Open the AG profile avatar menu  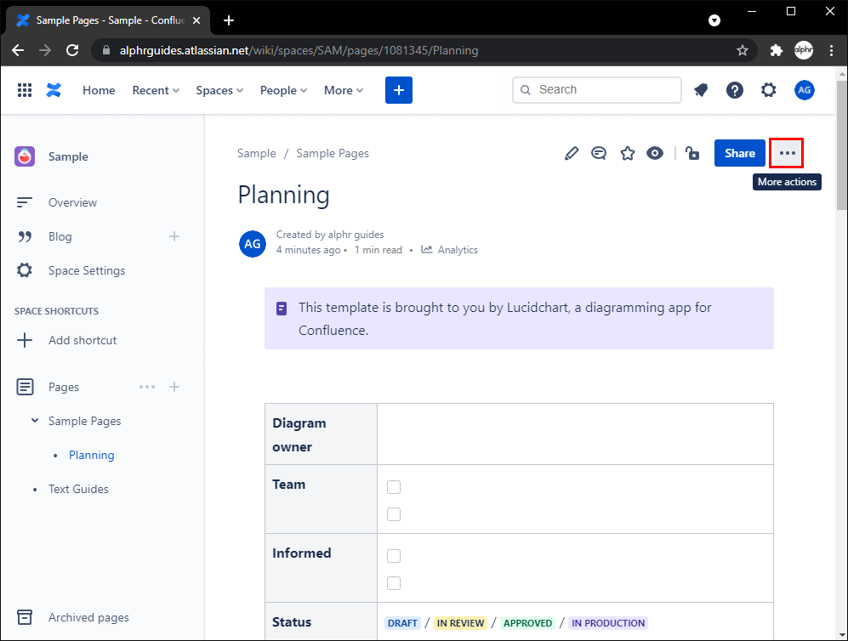pyautogui.click(x=804, y=90)
